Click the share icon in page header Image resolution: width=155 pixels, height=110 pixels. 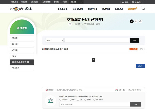click(132, 21)
